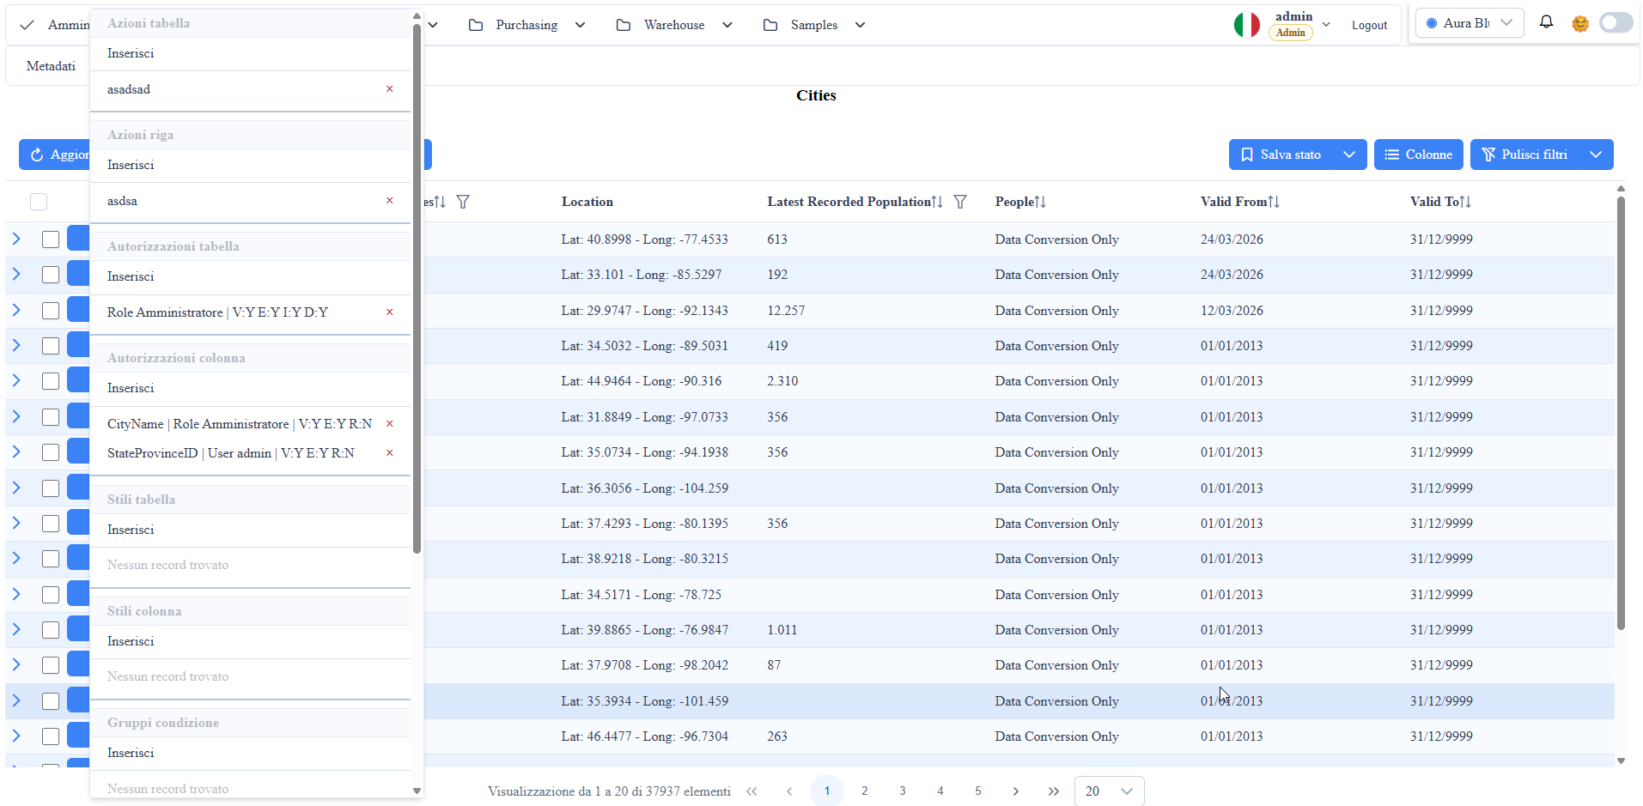This screenshot has width=1643, height=806.
Task: Remove the asdsa row action
Action: [389, 201]
